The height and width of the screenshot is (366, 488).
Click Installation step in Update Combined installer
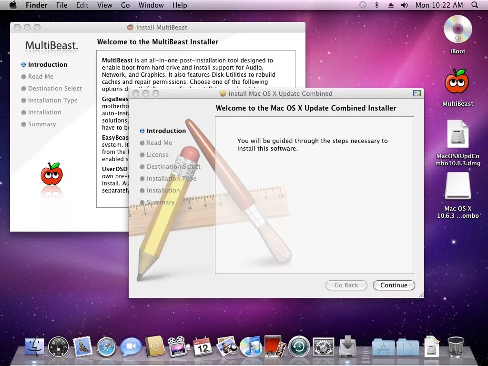(160, 190)
